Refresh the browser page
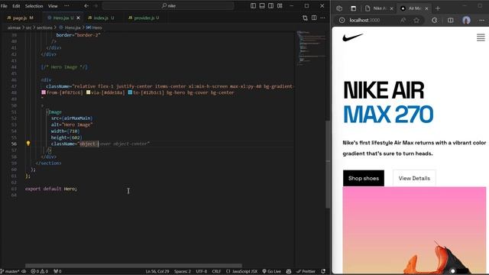The height and width of the screenshot is (275, 489). pyautogui.click(x=435, y=21)
